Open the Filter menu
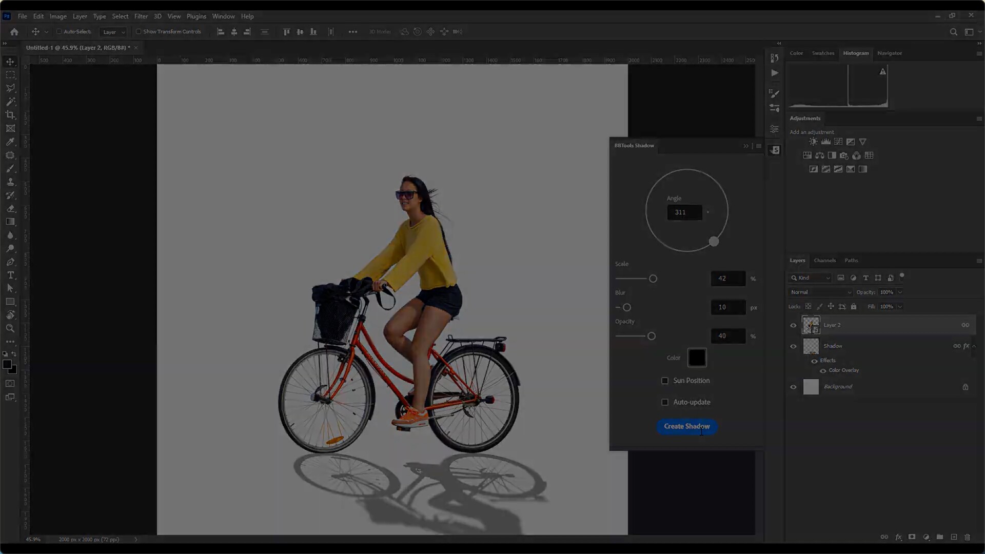The width and height of the screenshot is (985, 554). (x=141, y=16)
